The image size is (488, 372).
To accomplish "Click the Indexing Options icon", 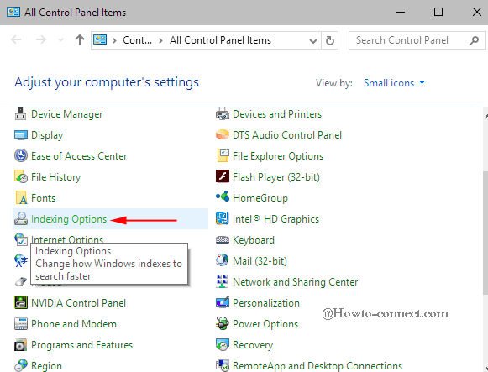I will 20,219.
